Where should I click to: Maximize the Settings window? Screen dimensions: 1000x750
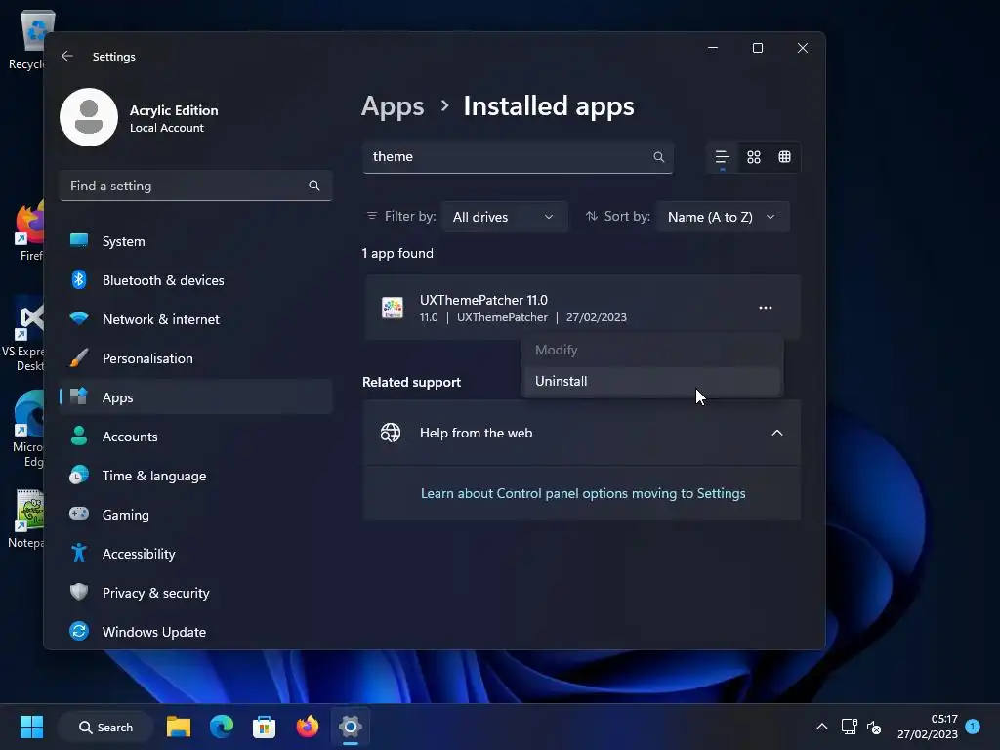pyautogui.click(x=758, y=48)
